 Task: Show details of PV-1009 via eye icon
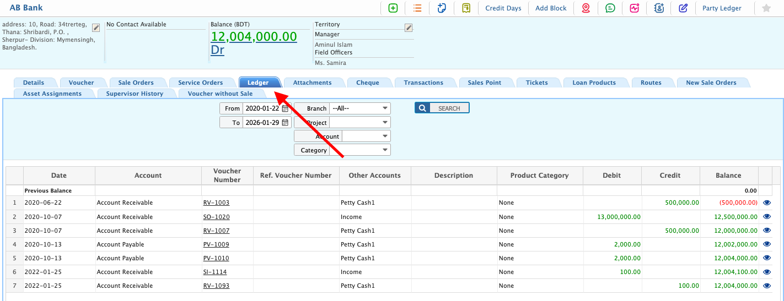tap(766, 244)
